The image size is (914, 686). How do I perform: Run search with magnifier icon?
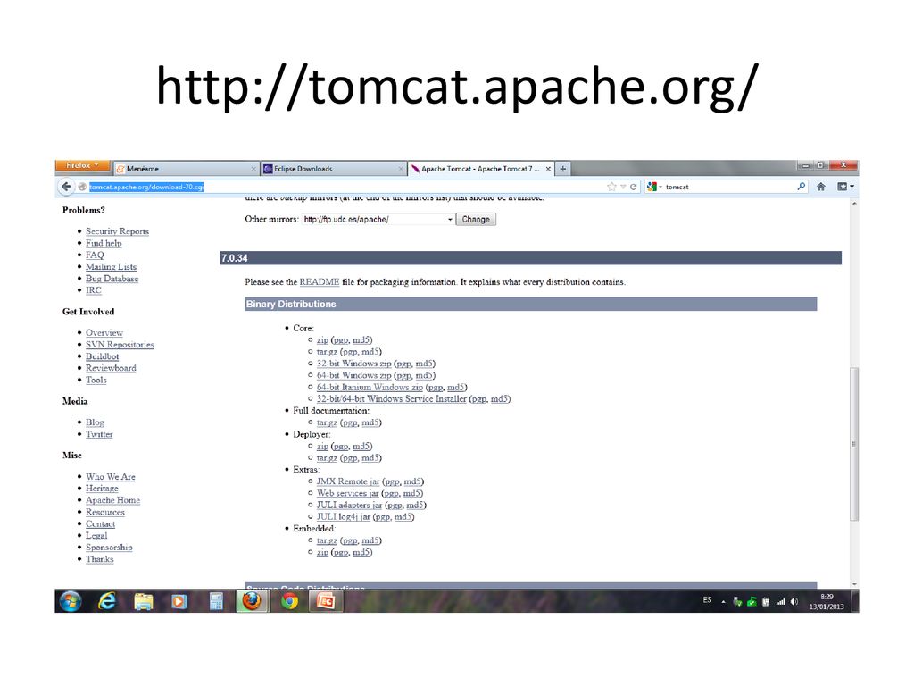[801, 187]
